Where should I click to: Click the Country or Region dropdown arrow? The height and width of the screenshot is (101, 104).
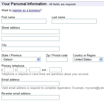point(101,59)
